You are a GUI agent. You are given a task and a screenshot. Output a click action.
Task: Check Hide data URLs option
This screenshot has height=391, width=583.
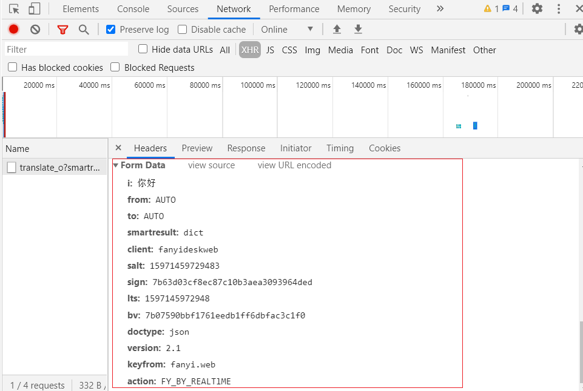pos(143,49)
